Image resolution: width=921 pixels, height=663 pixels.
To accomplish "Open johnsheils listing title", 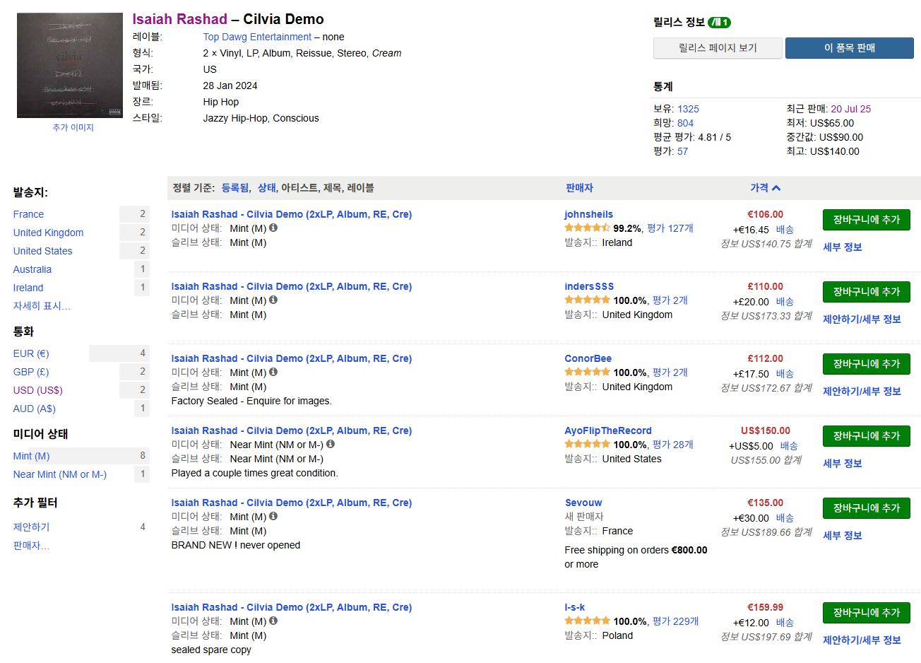I will pos(291,214).
